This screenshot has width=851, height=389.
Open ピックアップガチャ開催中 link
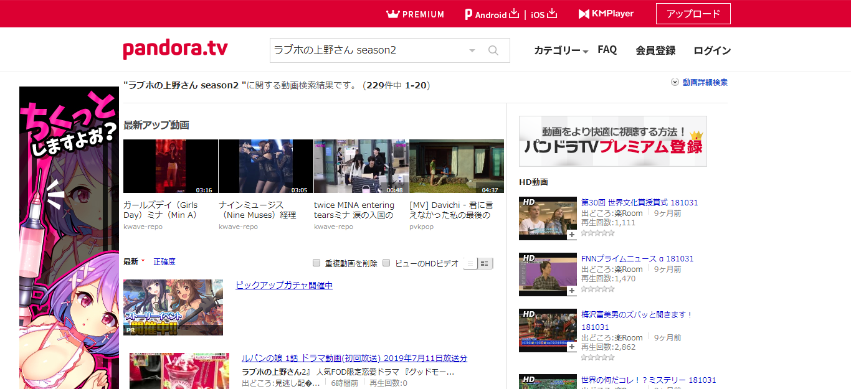[x=284, y=285]
